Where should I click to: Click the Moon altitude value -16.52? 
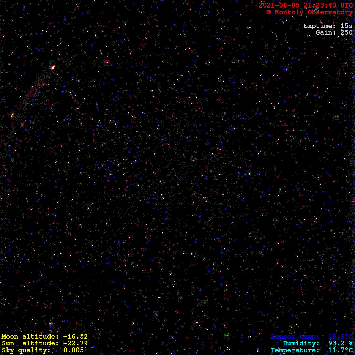pyautogui.click(x=75, y=337)
